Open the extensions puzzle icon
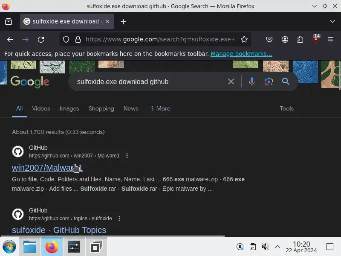Image resolution: width=341 pixels, height=256 pixels. [x=300, y=39]
